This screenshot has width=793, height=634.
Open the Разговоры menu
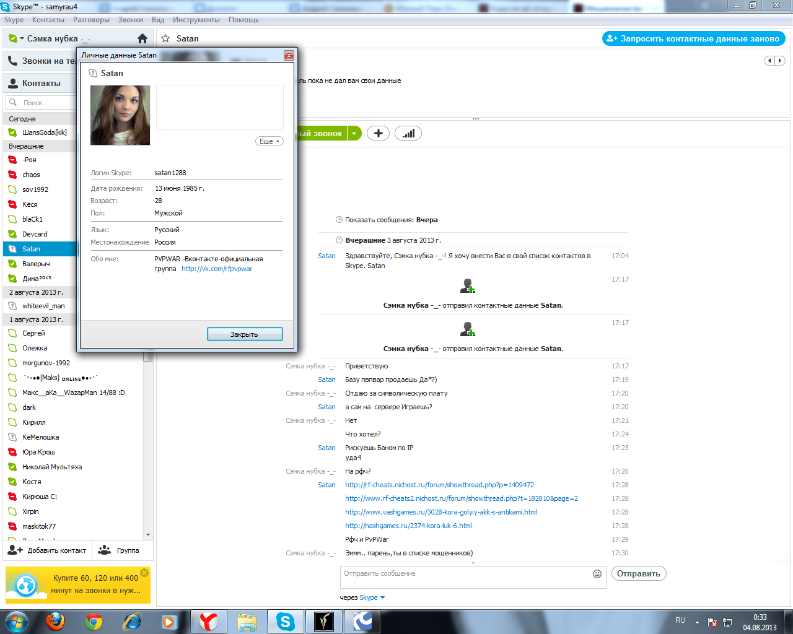[x=91, y=20]
